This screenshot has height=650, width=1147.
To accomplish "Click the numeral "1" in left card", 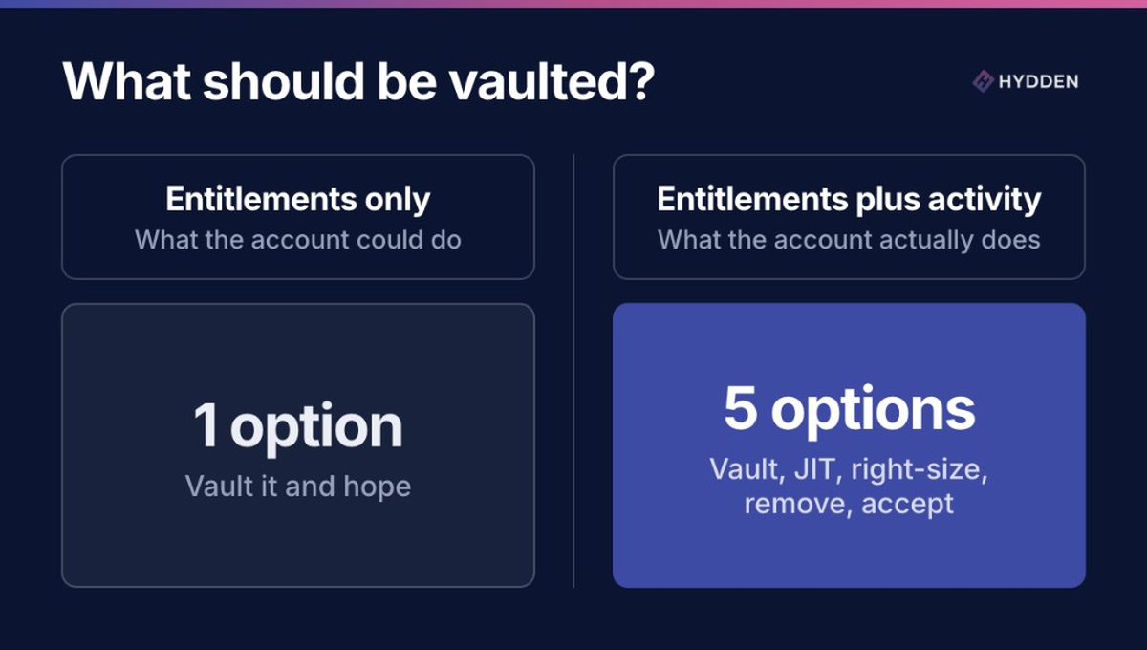I will point(205,426).
